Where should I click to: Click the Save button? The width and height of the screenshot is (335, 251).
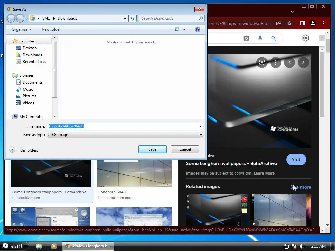tap(152, 149)
